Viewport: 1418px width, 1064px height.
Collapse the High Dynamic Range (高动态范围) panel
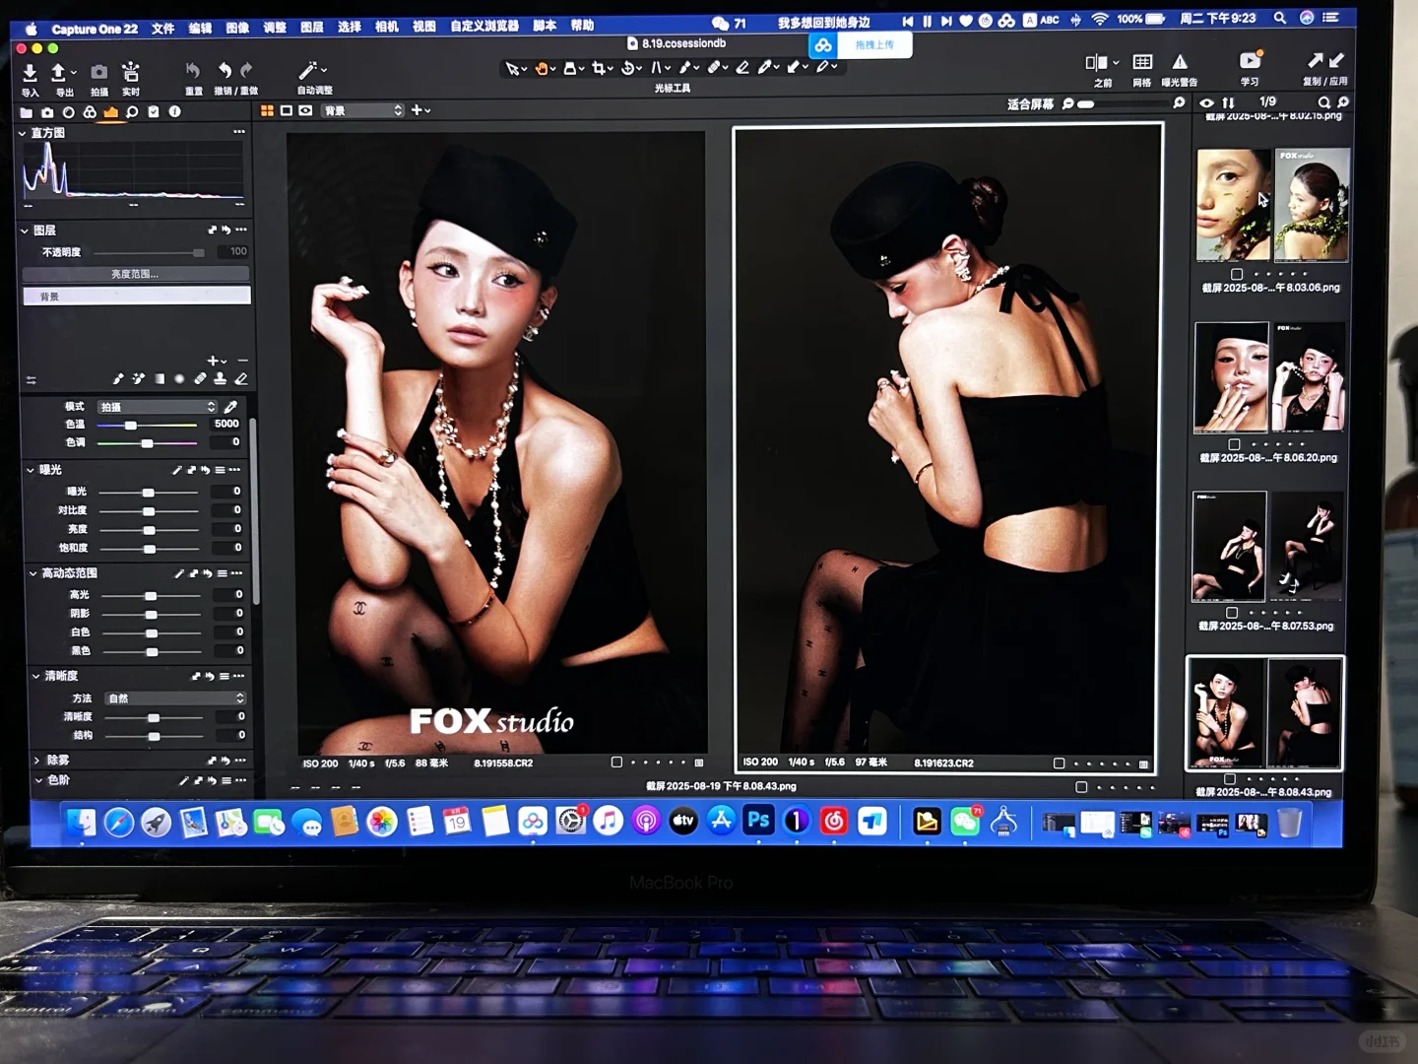(32, 573)
